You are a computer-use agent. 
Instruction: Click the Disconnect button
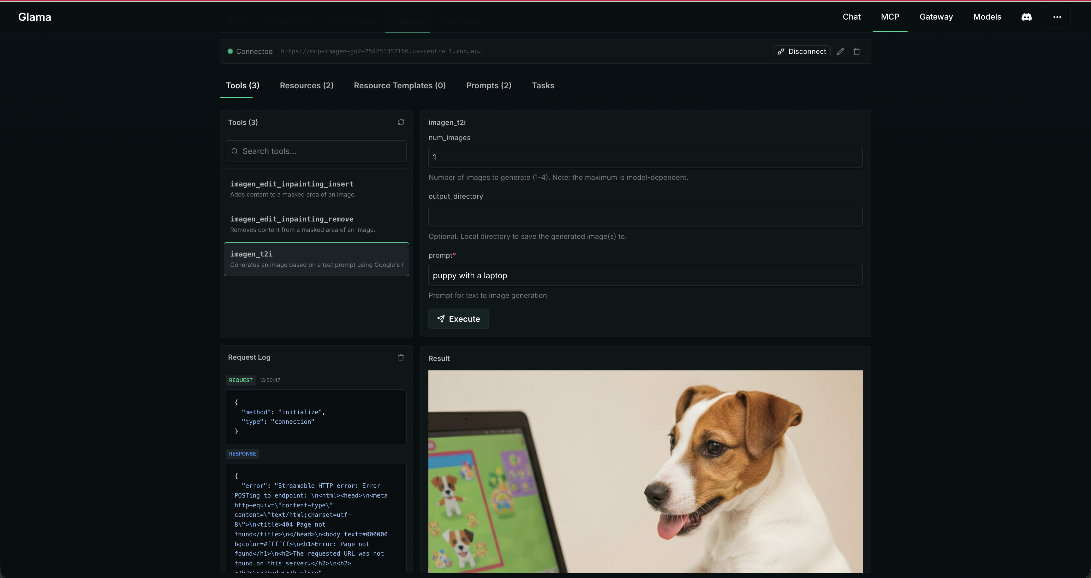click(x=801, y=51)
